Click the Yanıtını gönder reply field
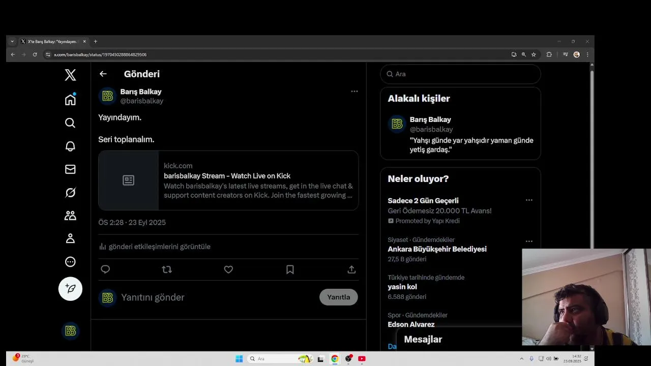Viewport: 651px width, 366px height. (x=153, y=297)
